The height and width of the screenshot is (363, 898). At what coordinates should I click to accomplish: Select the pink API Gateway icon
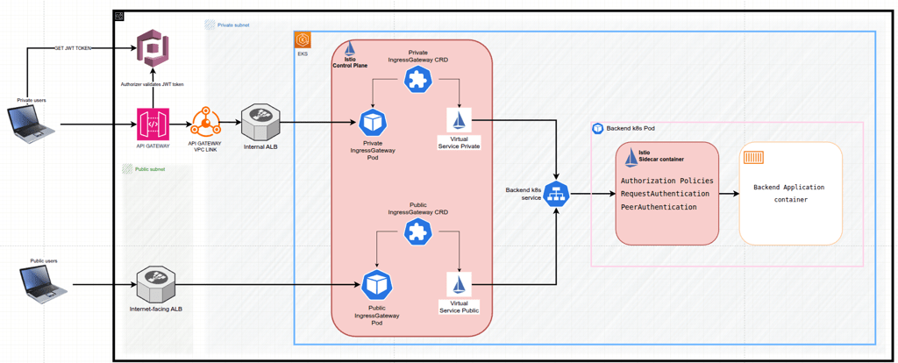point(153,125)
